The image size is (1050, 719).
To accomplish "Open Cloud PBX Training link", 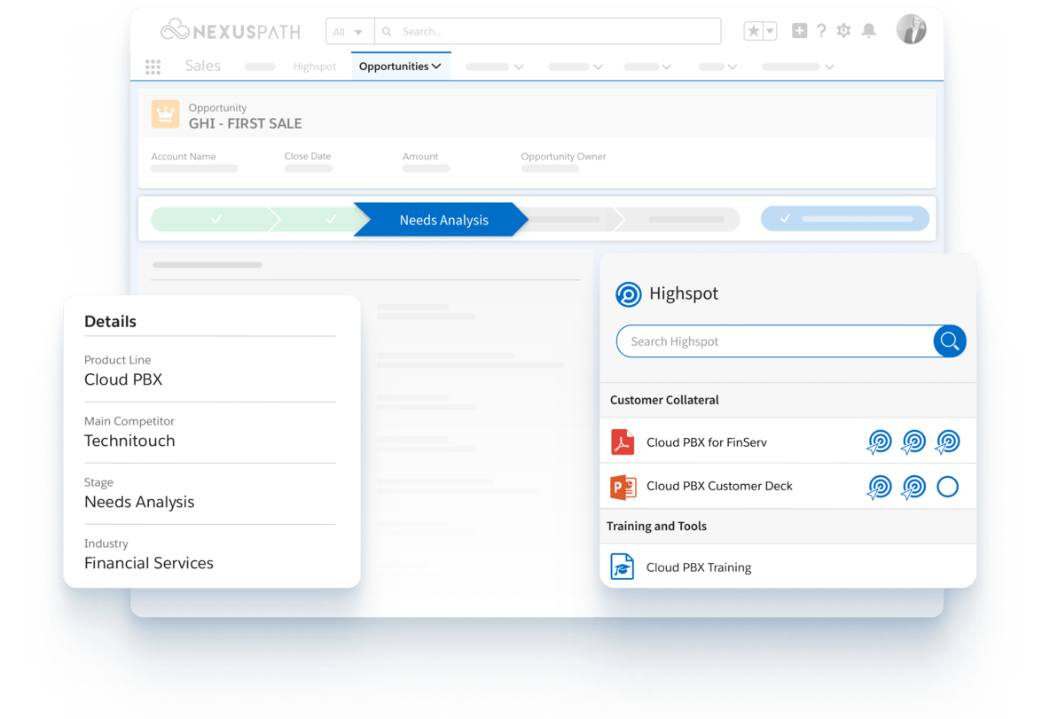I will (699, 567).
